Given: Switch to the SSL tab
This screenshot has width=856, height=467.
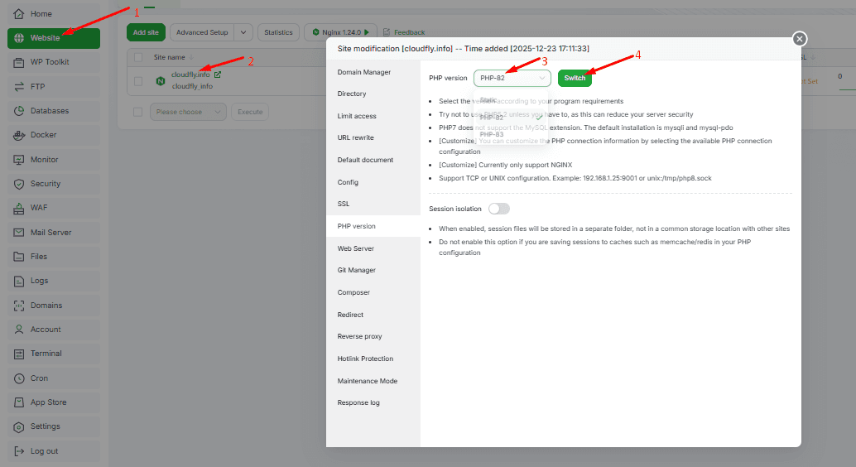Looking at the screenshot, I should 344,204.
